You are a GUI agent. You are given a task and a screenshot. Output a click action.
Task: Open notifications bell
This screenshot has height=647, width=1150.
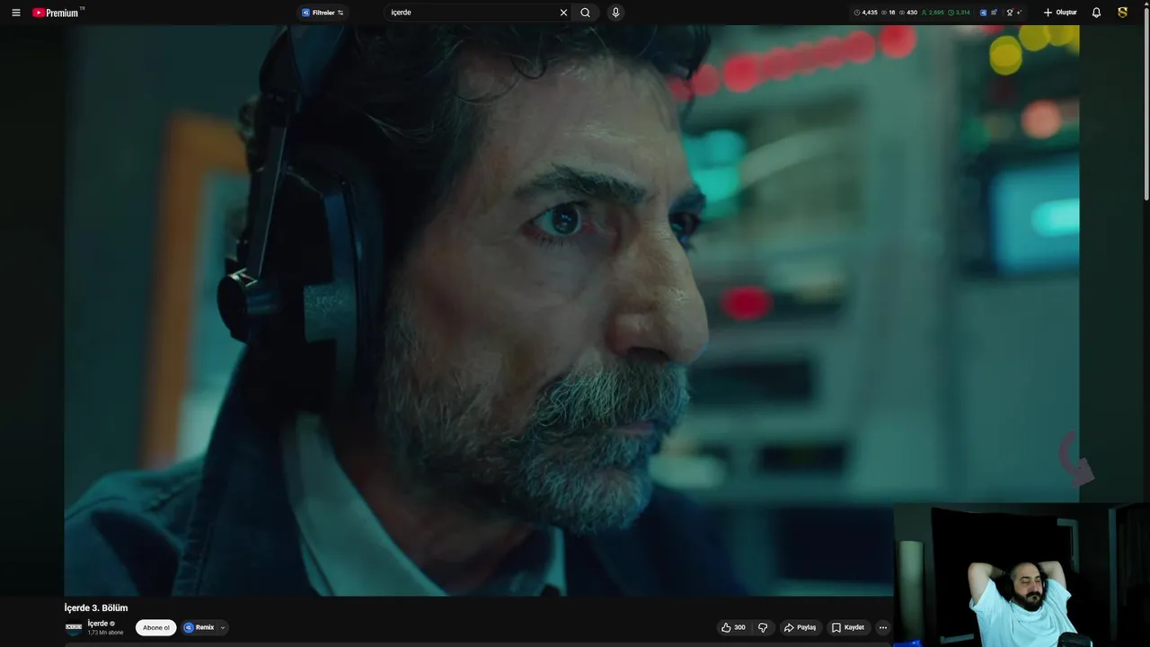pos(1096,13)
